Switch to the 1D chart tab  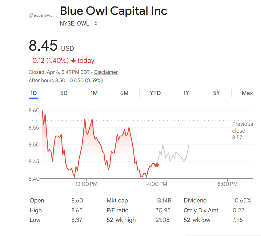click(33, 93)
